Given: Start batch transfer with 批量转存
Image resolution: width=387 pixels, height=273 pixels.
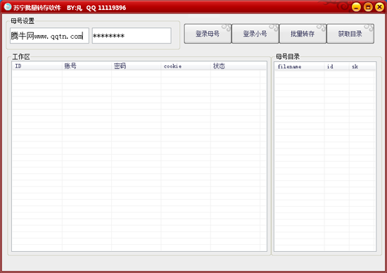Looking at the screenshot, I should pyautogui.click(x=303, y=34).
